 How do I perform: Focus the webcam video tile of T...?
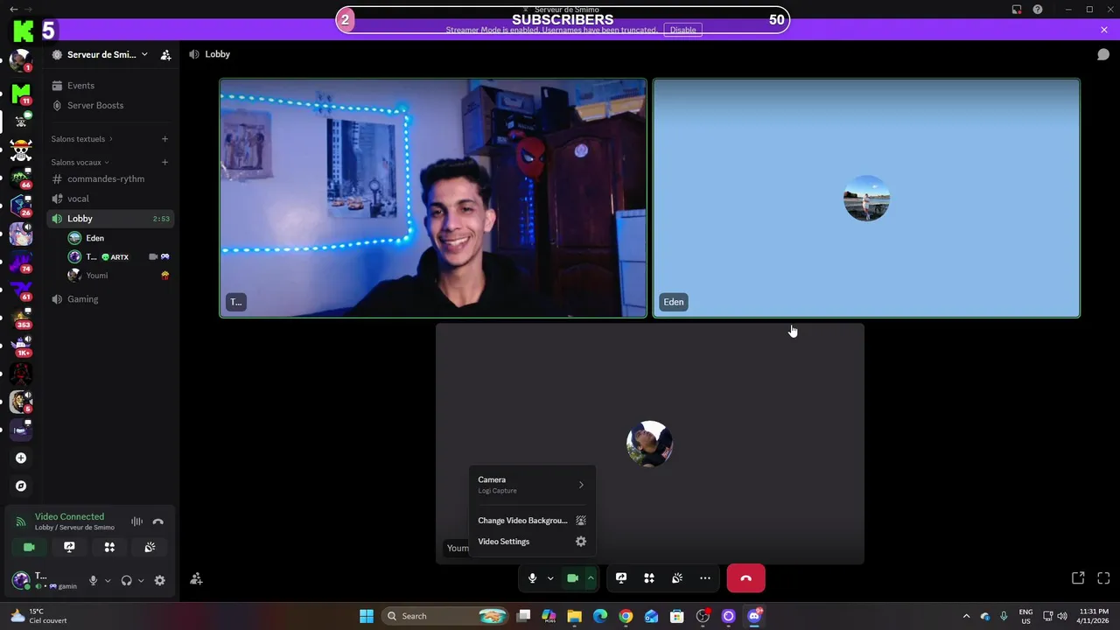433,198
